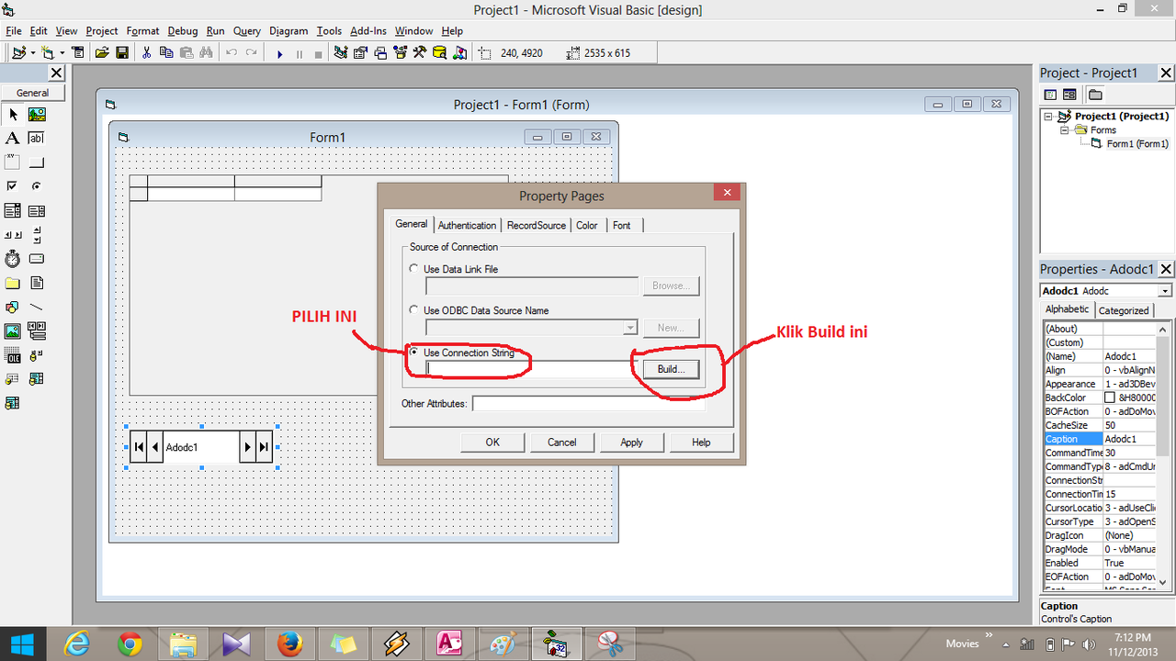Start the program with the Run arrow
1176x661 pixels.
pyautogui.click(x=279, y=53)
